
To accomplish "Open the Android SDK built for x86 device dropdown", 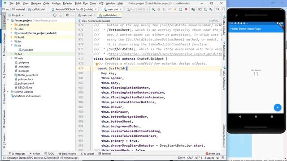I will (74, 9).
